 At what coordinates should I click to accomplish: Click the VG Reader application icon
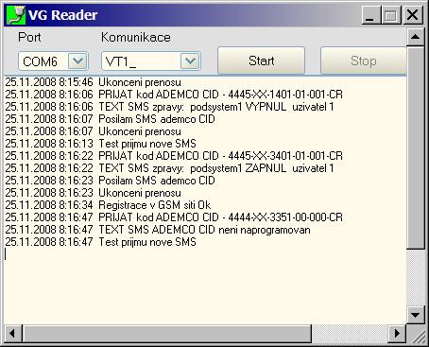[x=16, y=15]
